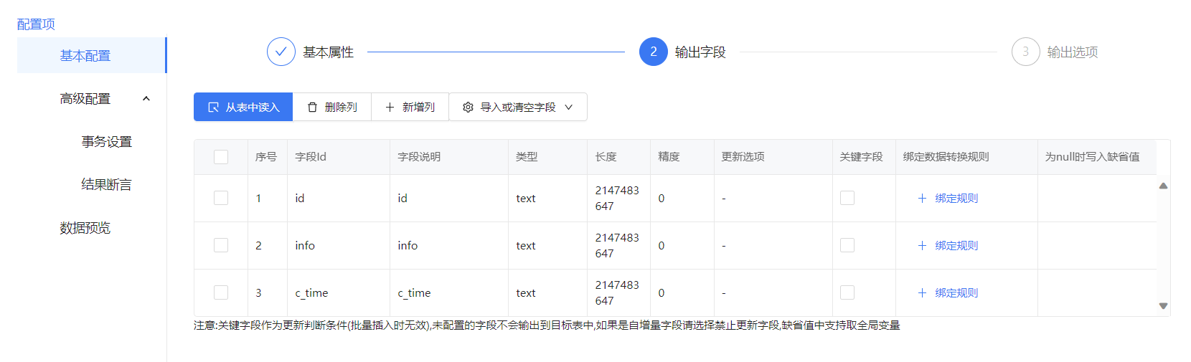Go to the 基本属性 step label
The width and height of the screenshot is (1191, 362).
coord(328,52)
